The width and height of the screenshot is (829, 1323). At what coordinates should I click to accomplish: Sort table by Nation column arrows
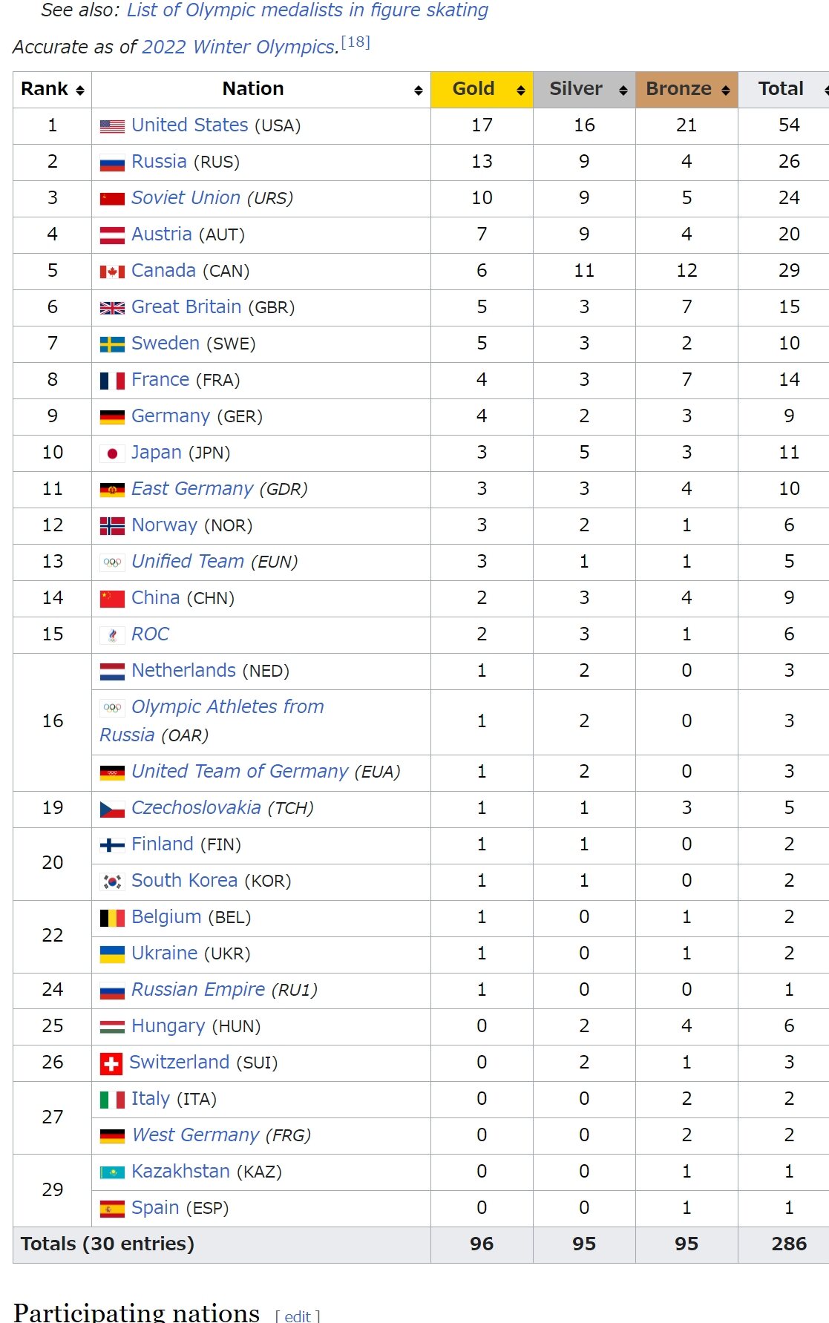(418, 91)
